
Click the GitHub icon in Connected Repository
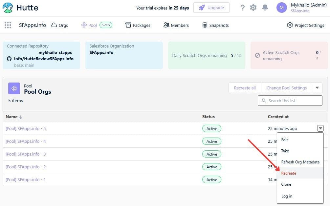pyautogui.click(x=9, y=59)
